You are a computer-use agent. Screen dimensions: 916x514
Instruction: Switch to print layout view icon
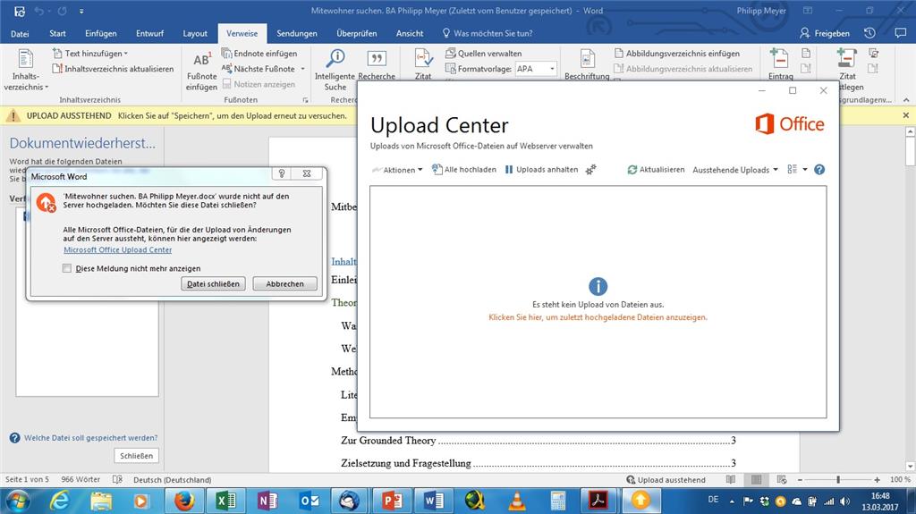point(756,479)
